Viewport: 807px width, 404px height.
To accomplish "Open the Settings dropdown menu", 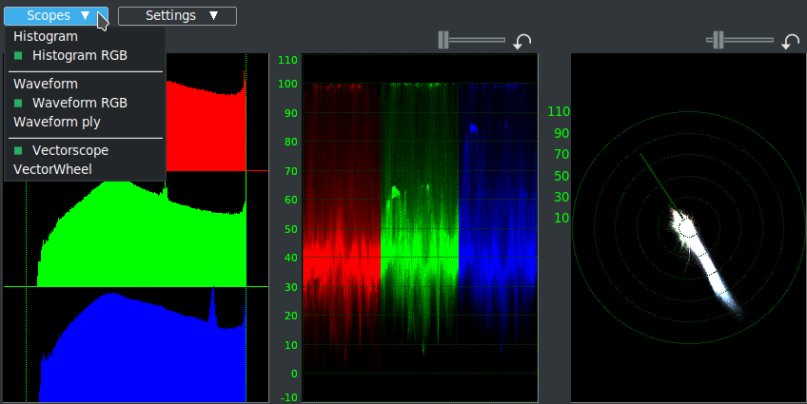I will [177, 16].
